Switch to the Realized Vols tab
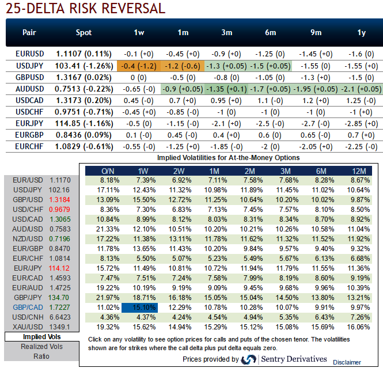The width and height of the screenshot is (383, 368). pos(42,347)
